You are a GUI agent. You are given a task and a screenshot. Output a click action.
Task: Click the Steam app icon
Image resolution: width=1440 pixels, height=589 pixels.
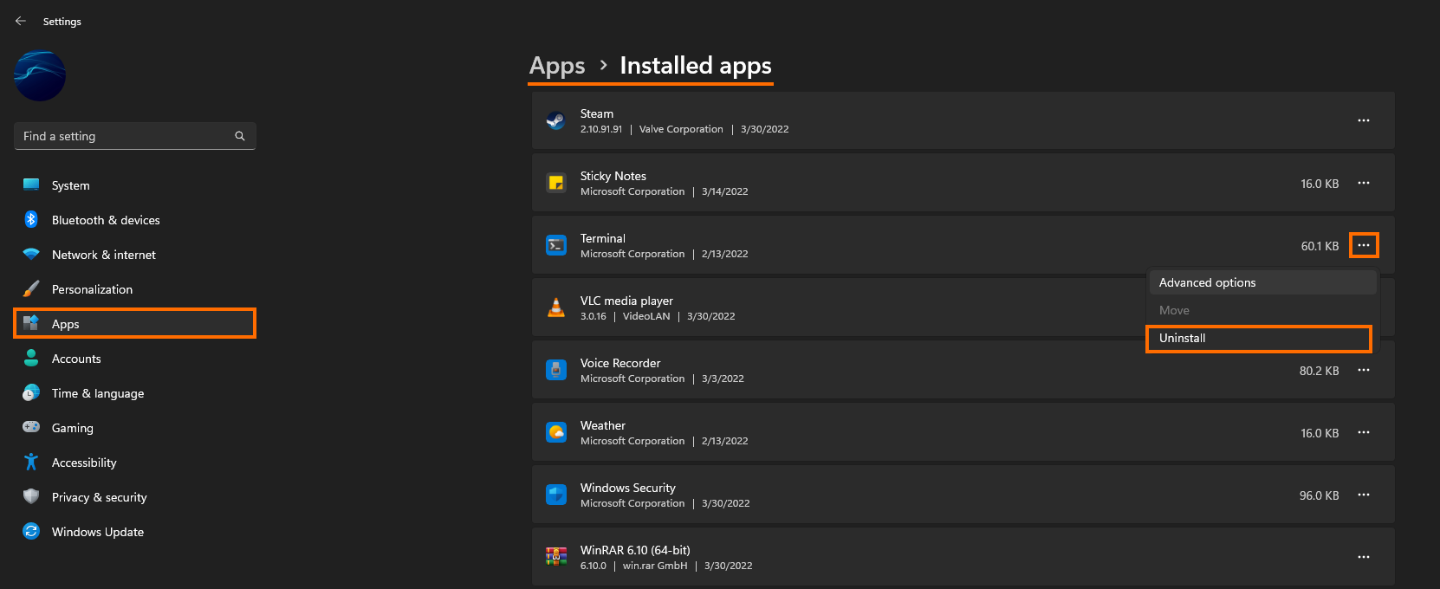556,120
